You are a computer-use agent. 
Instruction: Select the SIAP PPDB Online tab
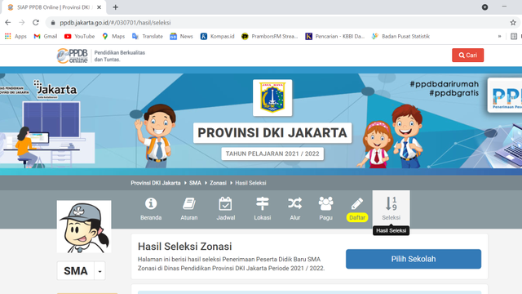pos(54,7)
